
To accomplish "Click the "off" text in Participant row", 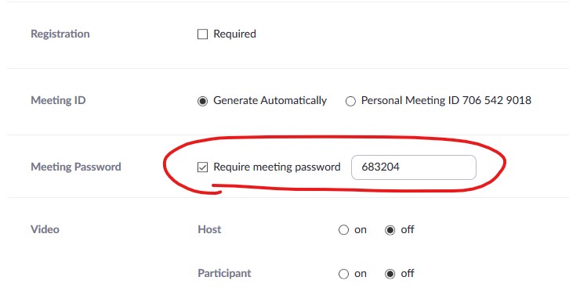I will (408, 273).
